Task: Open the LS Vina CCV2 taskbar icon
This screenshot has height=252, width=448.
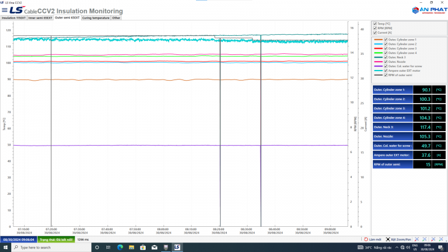Action: pos(177,247)
